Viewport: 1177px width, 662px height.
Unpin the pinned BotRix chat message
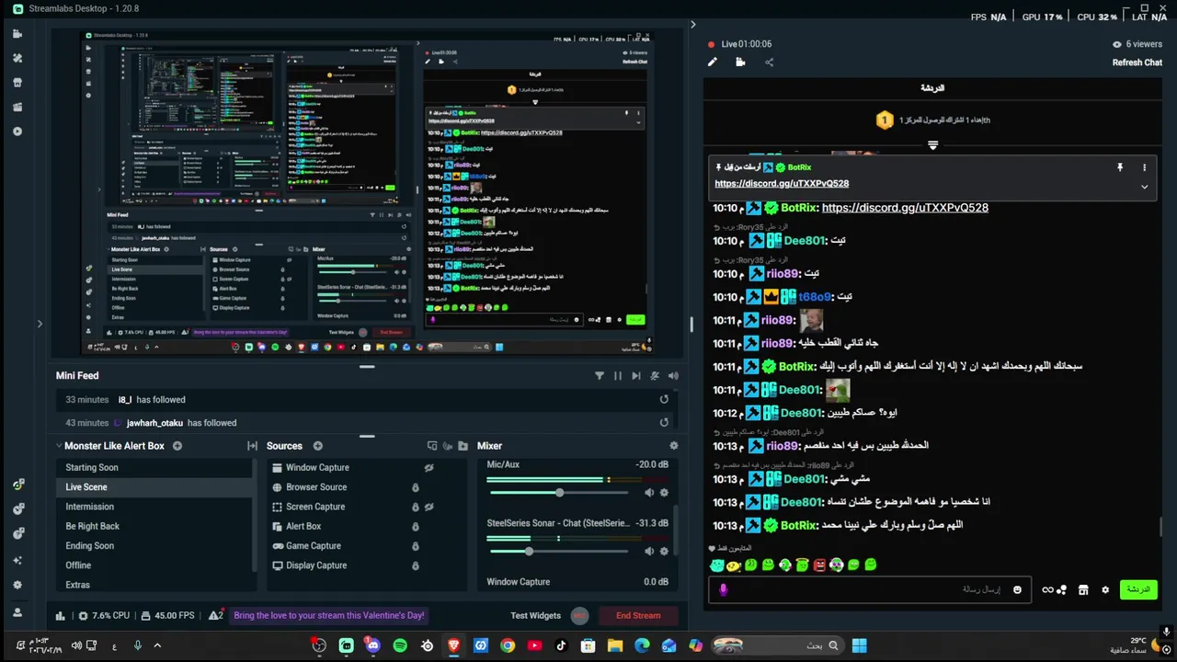pyautogui.click(x=1120, y=167)
